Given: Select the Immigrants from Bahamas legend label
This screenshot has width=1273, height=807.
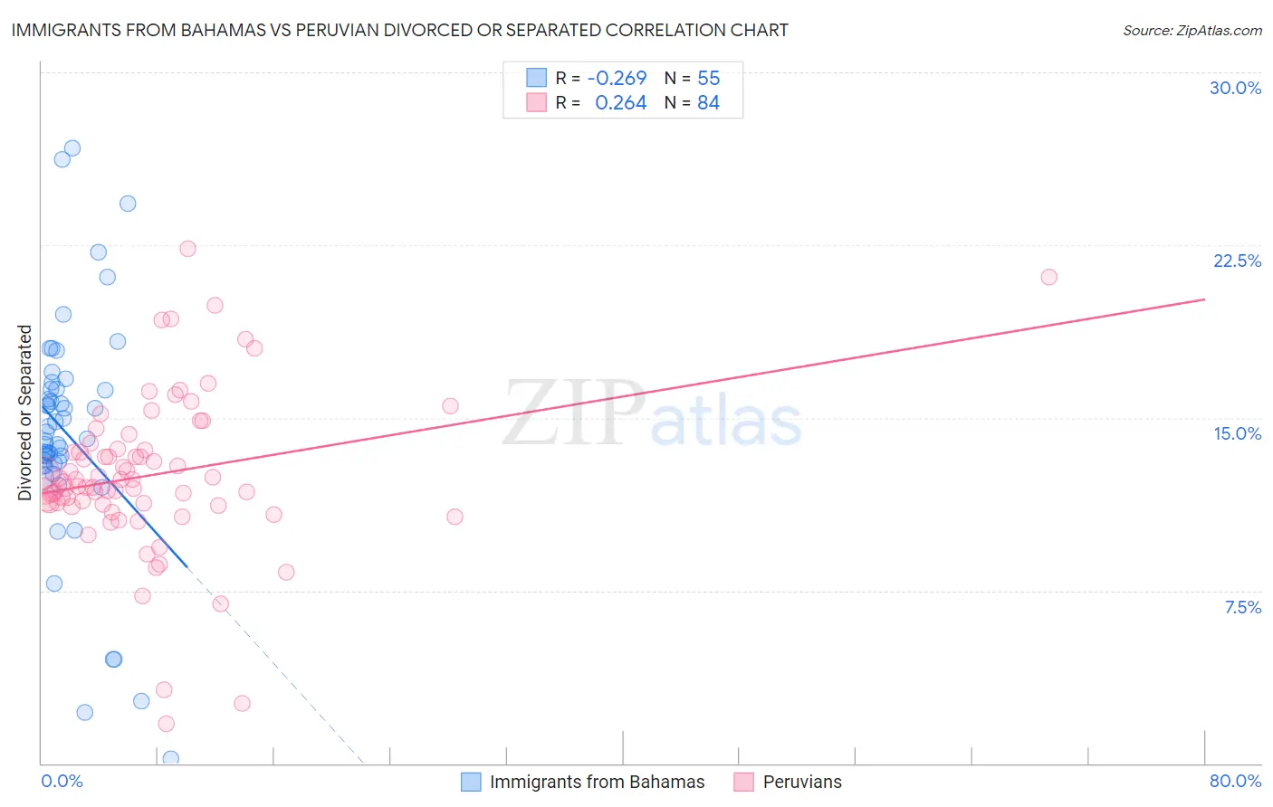Looking at the screenshot, I should pyautogui.click(x=597, y=782).
